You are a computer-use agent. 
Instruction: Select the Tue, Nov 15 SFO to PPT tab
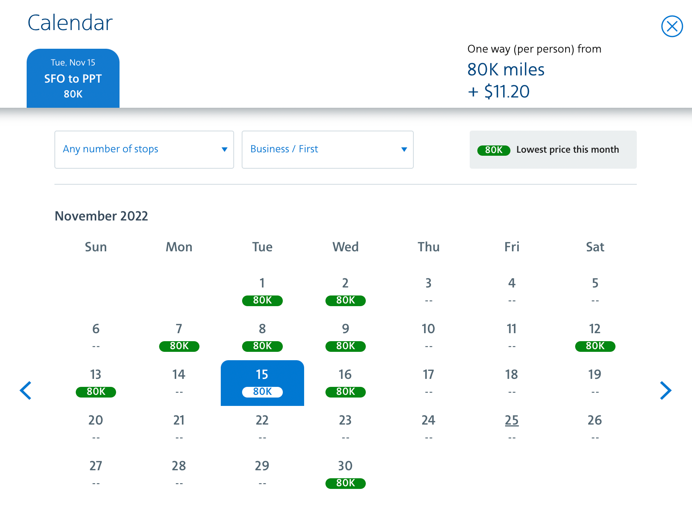[73, 78]
